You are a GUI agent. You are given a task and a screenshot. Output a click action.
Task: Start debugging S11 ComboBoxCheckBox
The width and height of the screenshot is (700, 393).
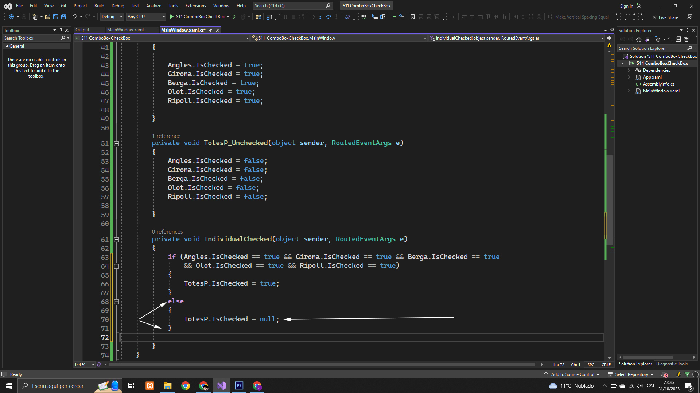(x=197, y=17)
